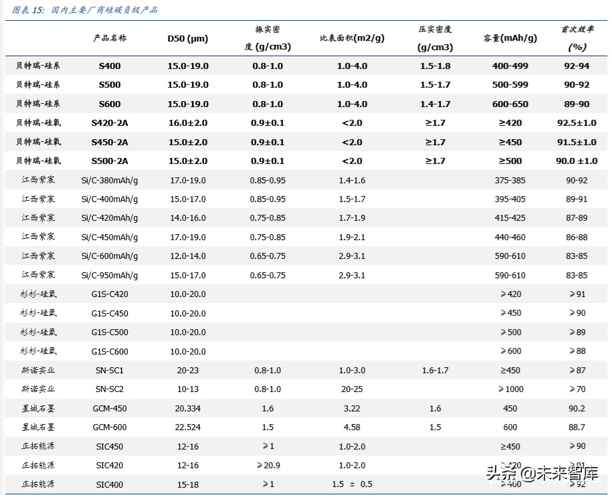
Task: Select product name cell 'S600'
Action: 110,104
